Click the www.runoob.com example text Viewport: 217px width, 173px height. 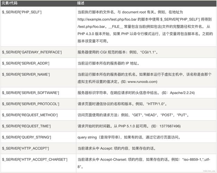click(142, 82)
